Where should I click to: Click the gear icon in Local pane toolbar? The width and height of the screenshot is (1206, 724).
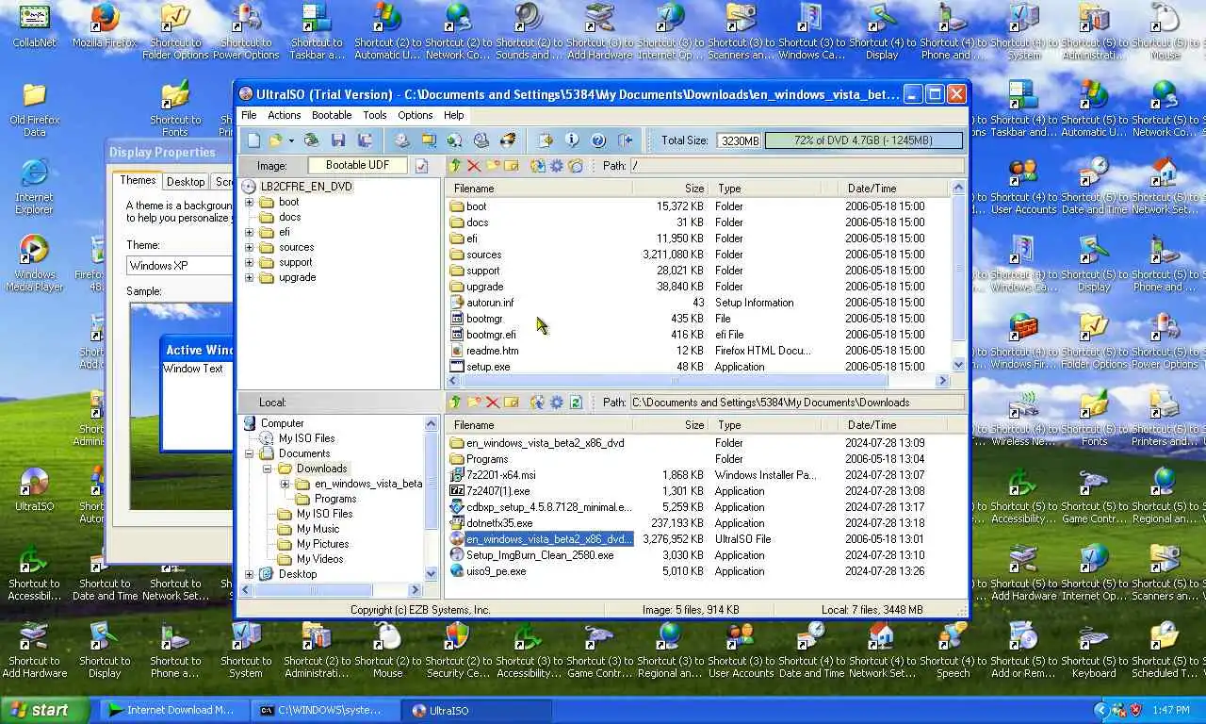[557, 403]
